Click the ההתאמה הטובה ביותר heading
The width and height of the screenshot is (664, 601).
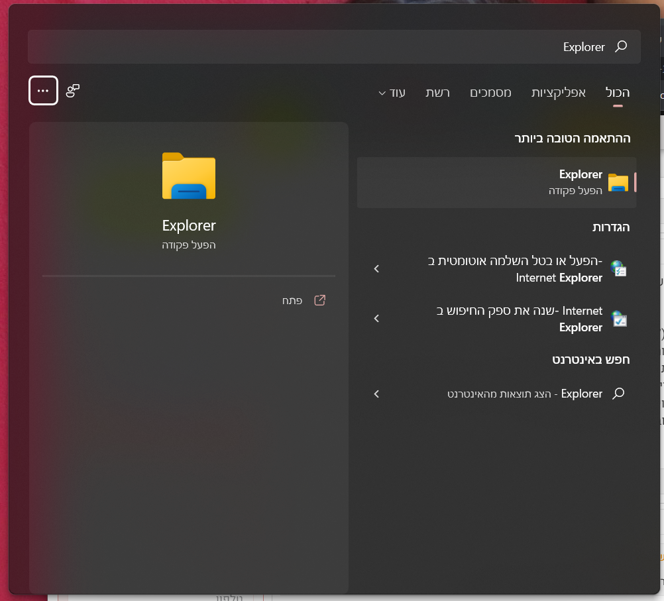(572, 138)
